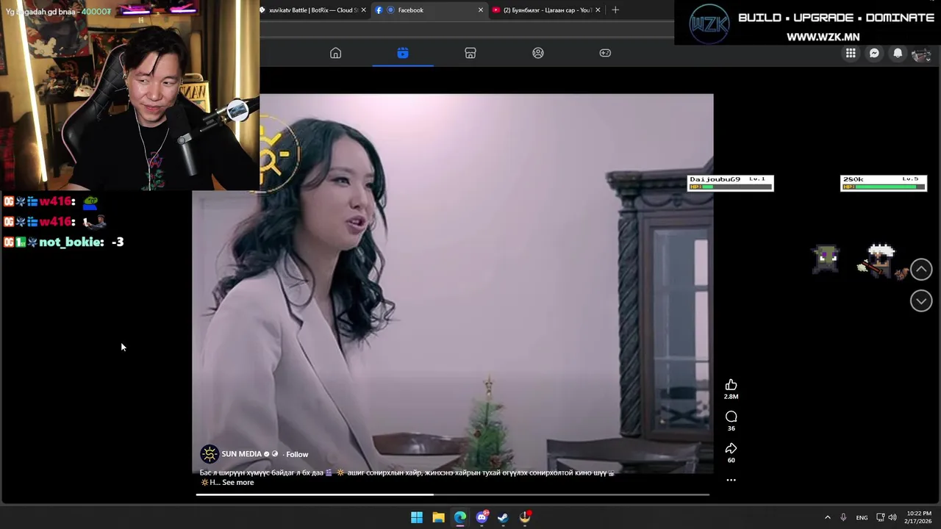This screenshot has height=529, width=941.
Task: Open the Facebook menu grid icon
Action: pos(851,53)
